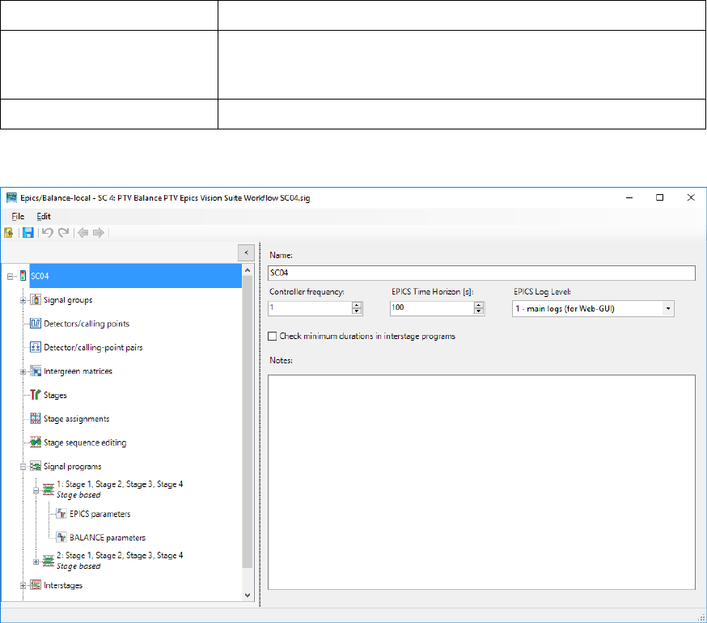Viewport: 707px width, 623px height.
Task: Click the Signal programs icon
Action: [36, 467]
